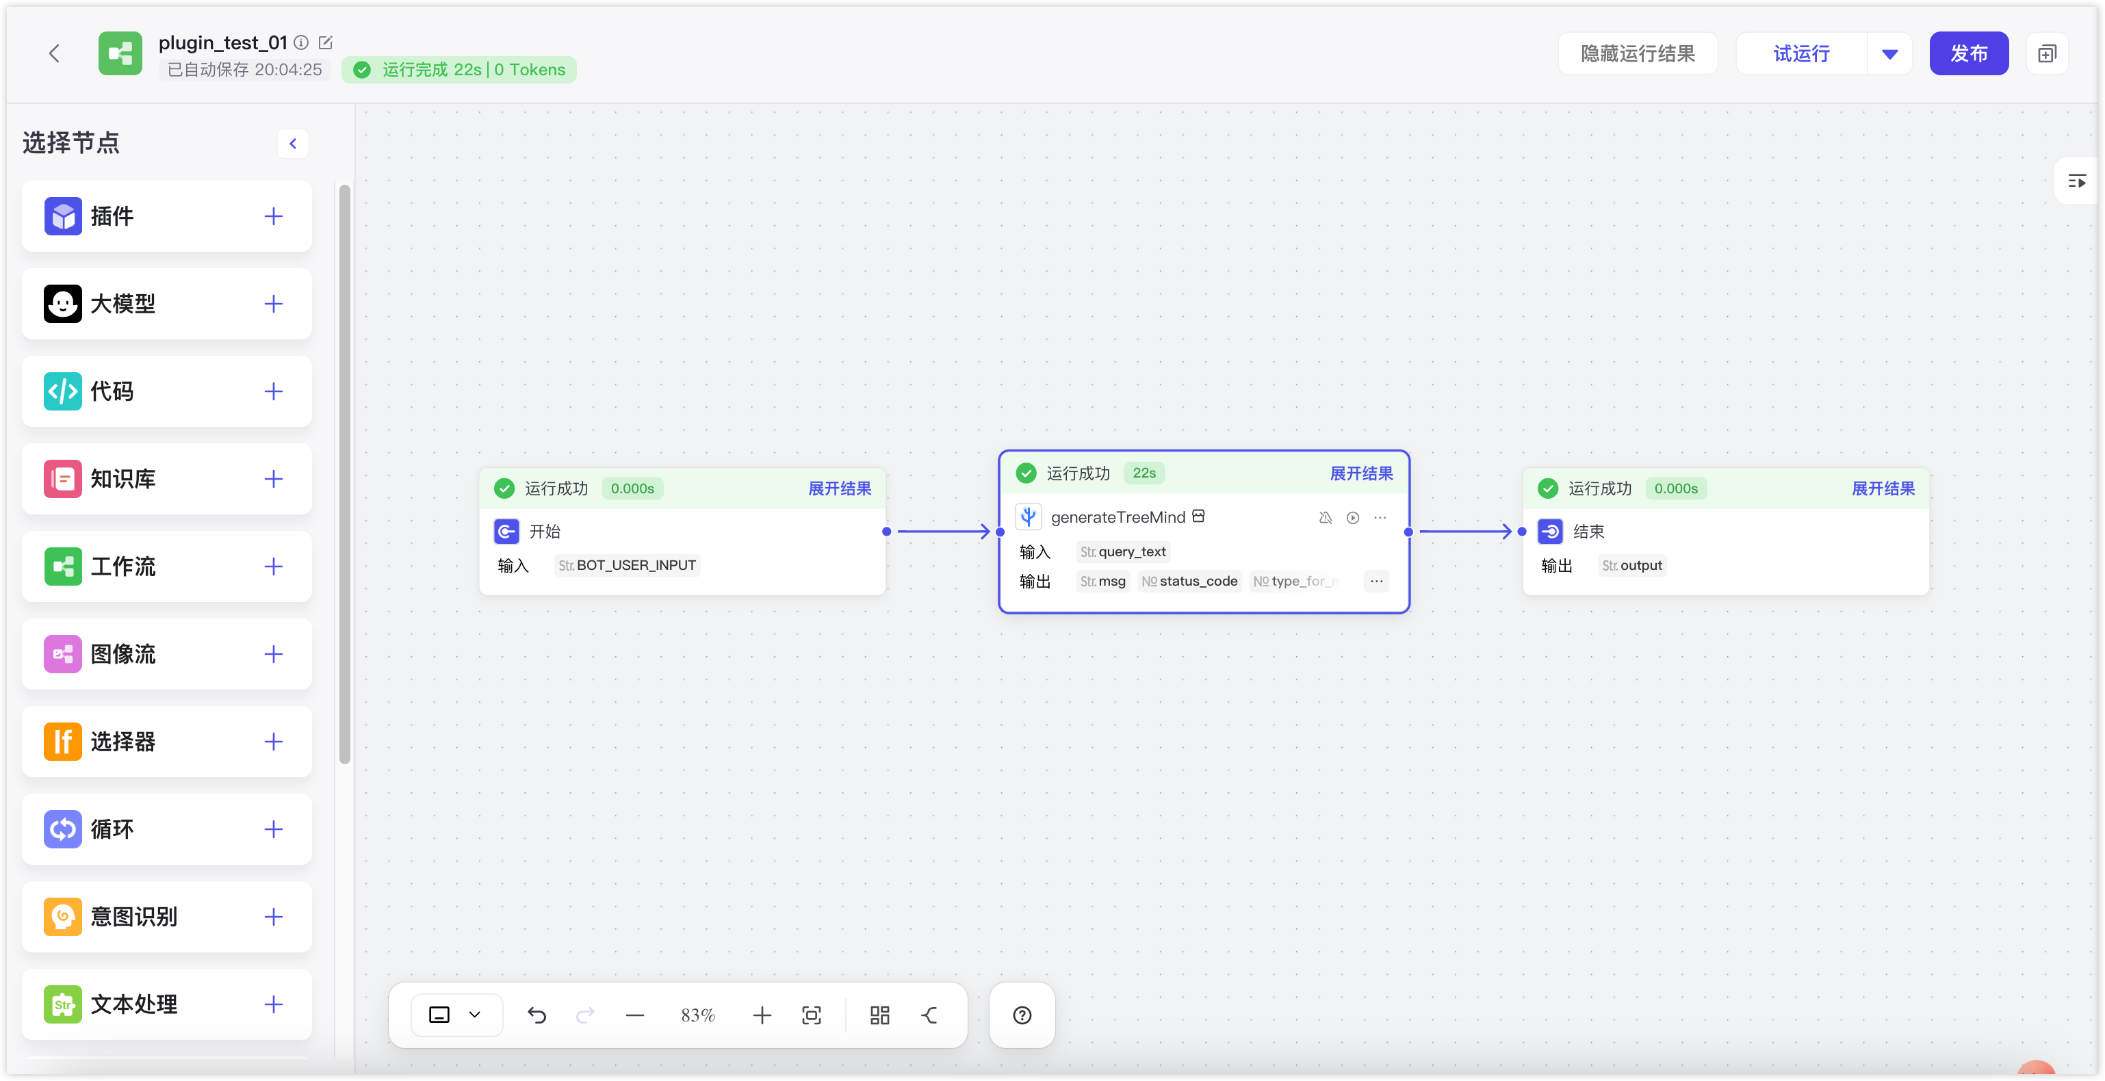Click the edit pencil next to plugin_test_01
The image size is (2105, 1081).
(x=325, y=42)
